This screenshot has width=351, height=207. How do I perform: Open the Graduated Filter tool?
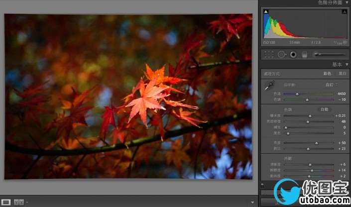coord(304,54)
